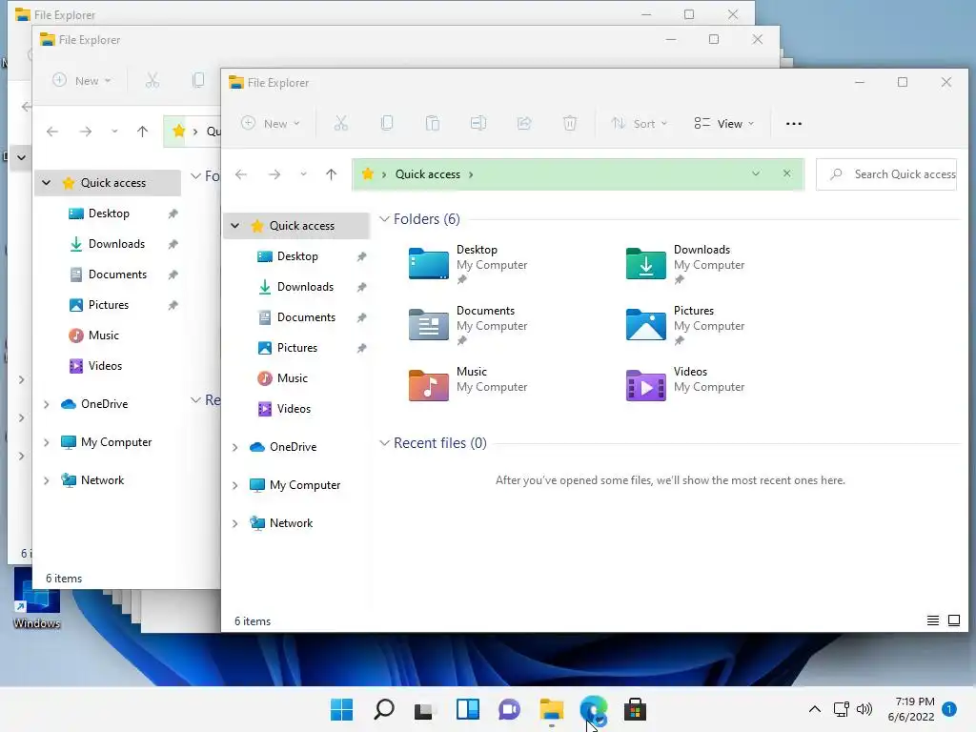Screen dimensions: 976x732
Task: Launch Microsoft Edge from the taskbar
Action: coord(593,709)
